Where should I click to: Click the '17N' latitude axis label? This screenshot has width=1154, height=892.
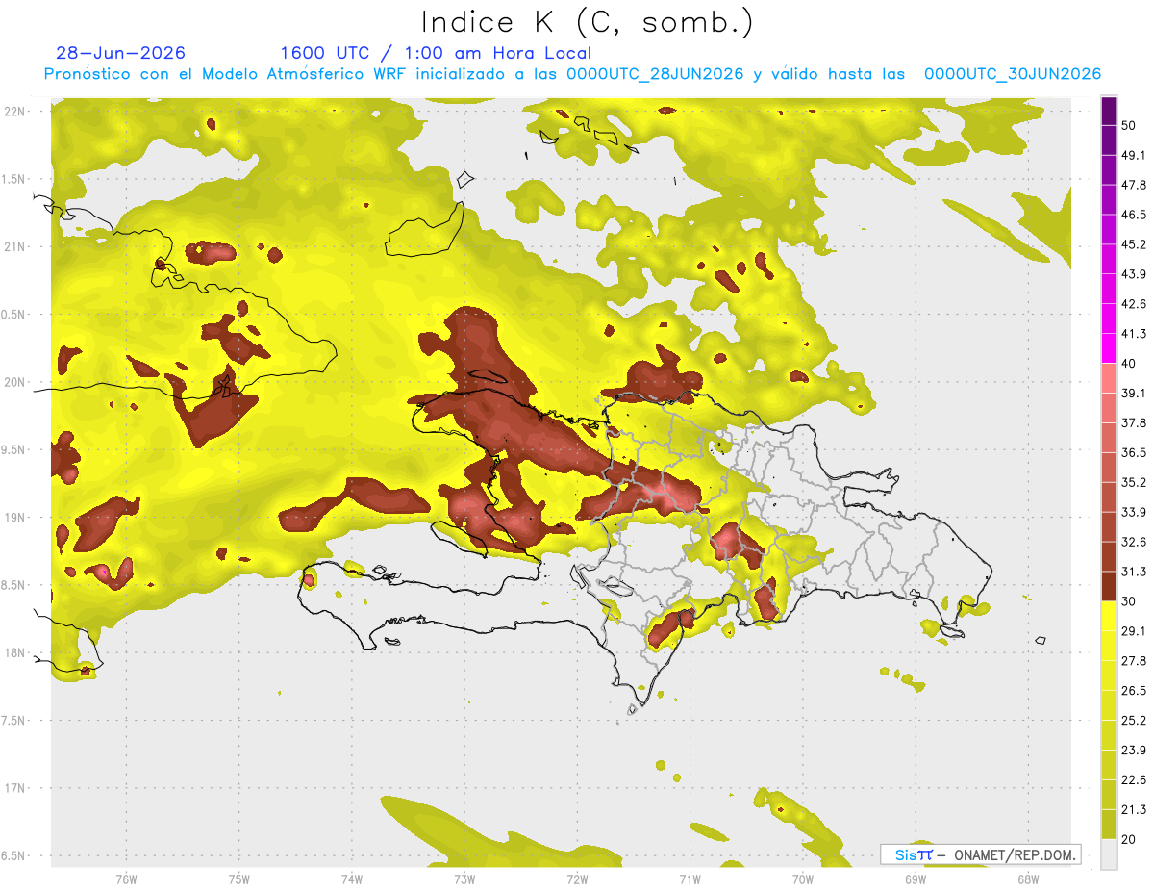point(15,788)
